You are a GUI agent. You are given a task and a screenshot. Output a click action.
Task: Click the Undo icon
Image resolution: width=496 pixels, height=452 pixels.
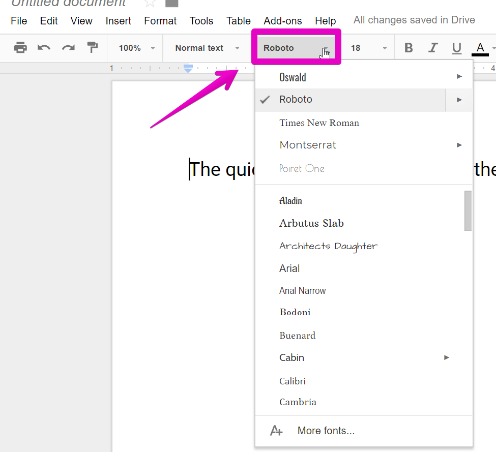point(44,47)
